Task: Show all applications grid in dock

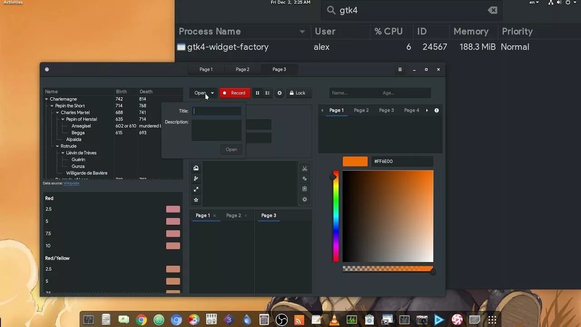Action: pos(492,320)
